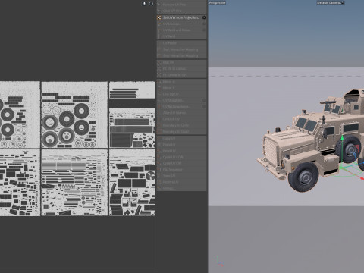364x273 pixels.
Task: Choose Cycle UV CW
Action: (x=182, y=163)
